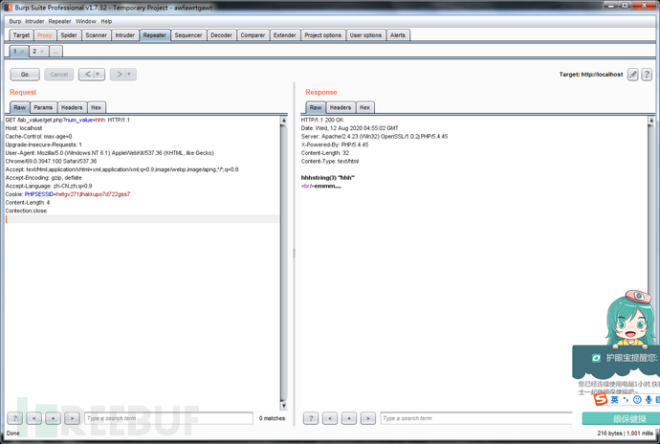This screenshot has width=660, height=444.
Task: Click the disabled Cancel button
Action: (x=59, y=74)
